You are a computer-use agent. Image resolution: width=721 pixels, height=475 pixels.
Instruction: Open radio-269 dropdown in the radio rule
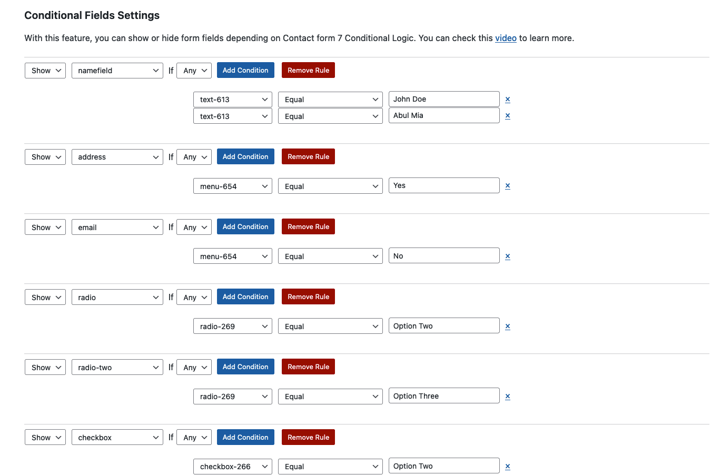233,326
